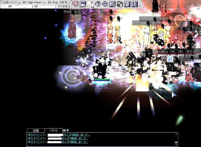201x147 pixels.
Task: Open chat tab options arrows icon
Action: (64, 130)
